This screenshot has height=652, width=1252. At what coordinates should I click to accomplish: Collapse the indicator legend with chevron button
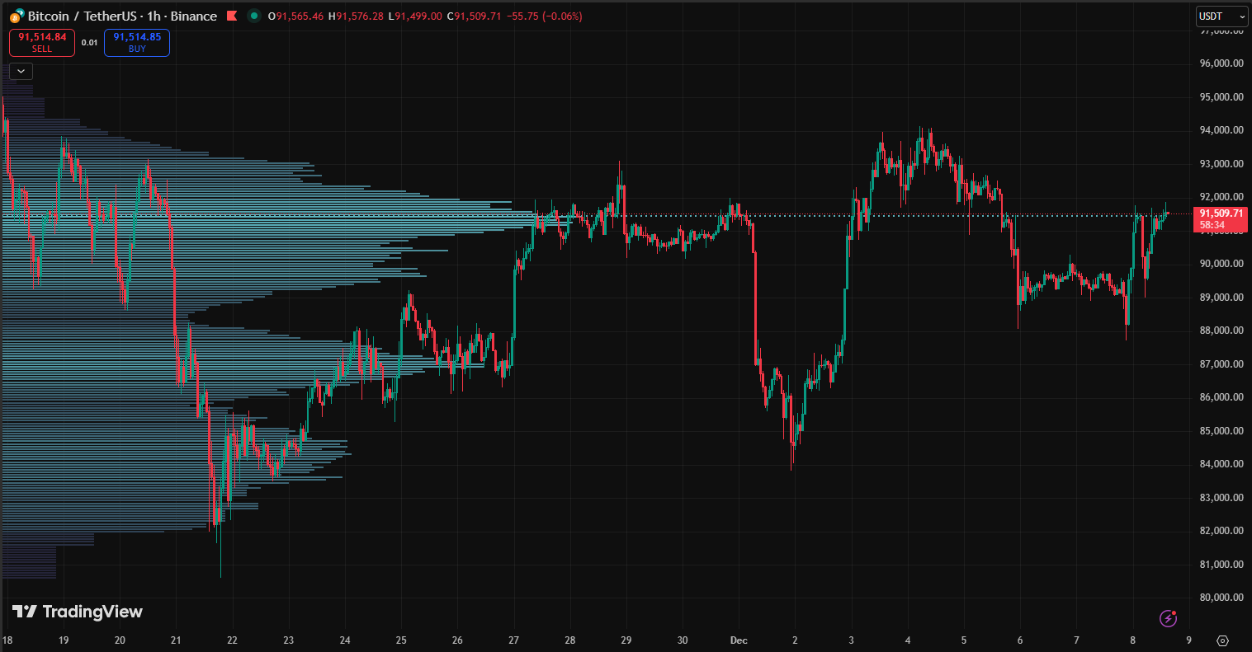coord(20,71)
